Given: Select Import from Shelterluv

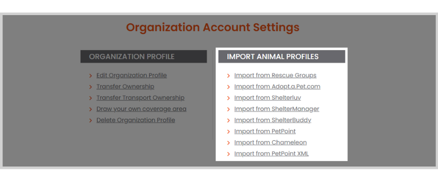Looking at the screenshot, I should coord(268,98).
